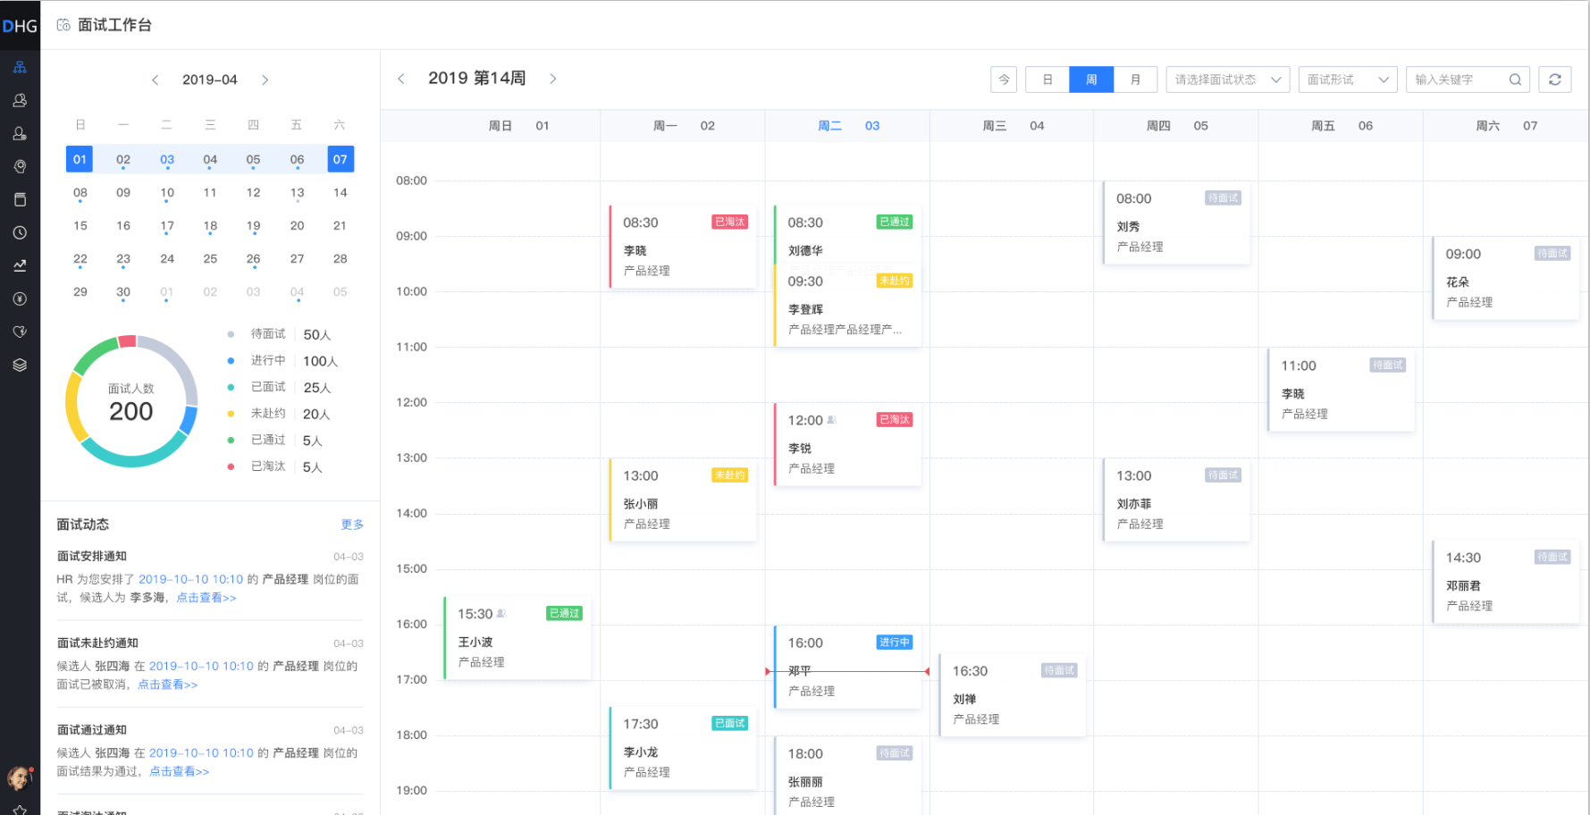Expand the 面试形式 dropdown
Image resolution: width=1590 pixels, height=815 pixels.
(1347, 80)
